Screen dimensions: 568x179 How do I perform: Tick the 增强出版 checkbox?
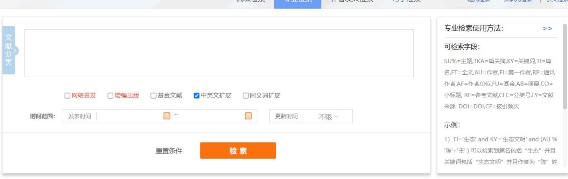pyautogui.click(x=111, y=96)
